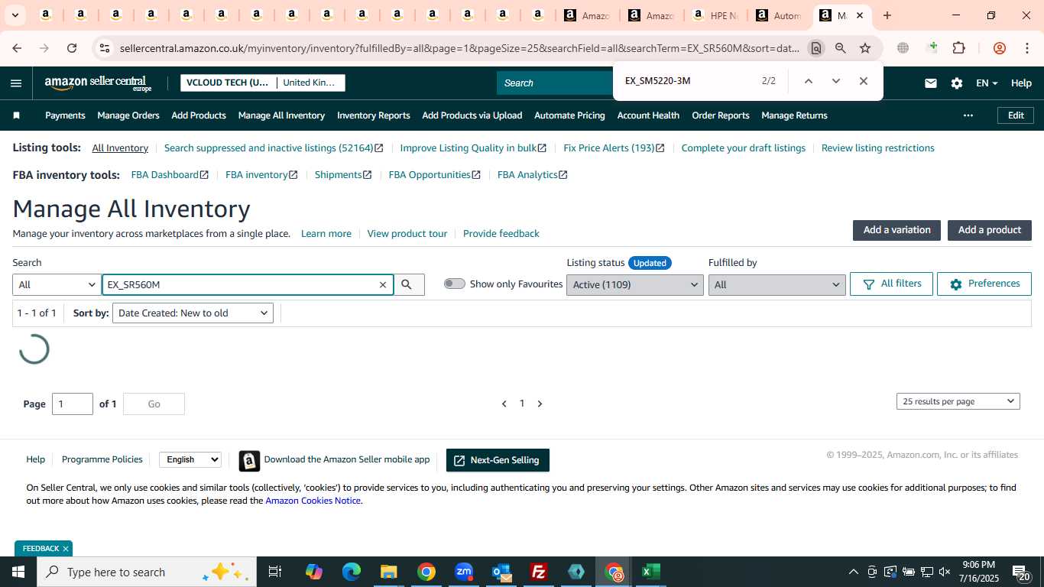Bookmark this page with the star icon
The width and height of the screenshot is (1044, 587).
pos(864,48)
